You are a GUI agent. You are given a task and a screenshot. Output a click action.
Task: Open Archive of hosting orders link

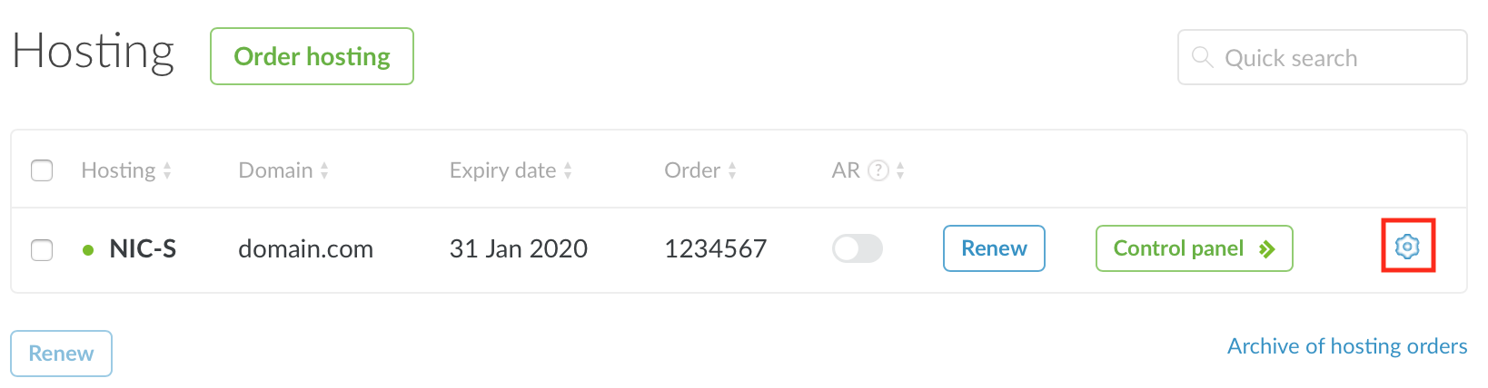point(1346,346)
